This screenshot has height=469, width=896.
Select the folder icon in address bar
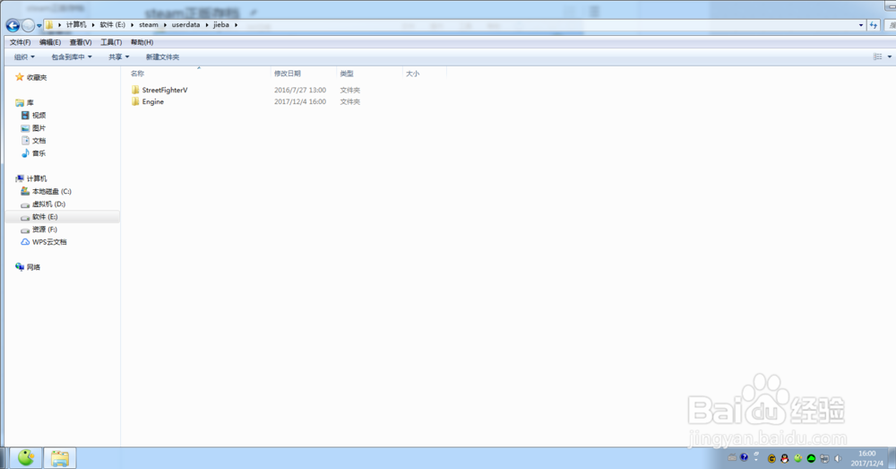coord(49,25)
